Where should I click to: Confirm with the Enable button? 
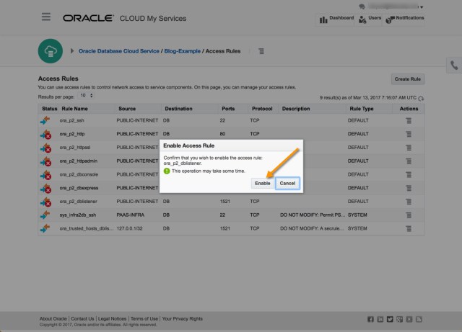[262, 183]
